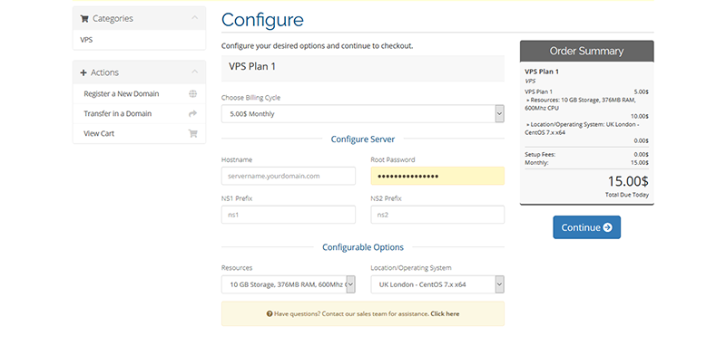This screenshot has height=346, width=726.
Task: Click Register a New Domain
Action: tap(122, 94)
